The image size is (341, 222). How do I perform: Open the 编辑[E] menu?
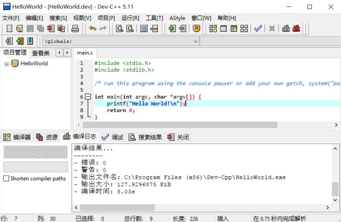(35, 18)
